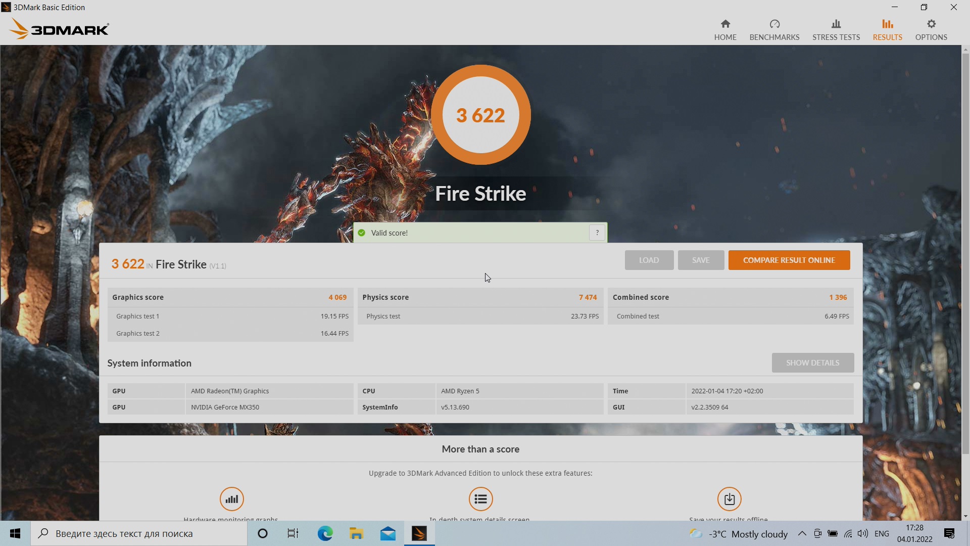
Task: Open the OPTIONS tab
Action: pyautogui.click(x=931, y=30)
